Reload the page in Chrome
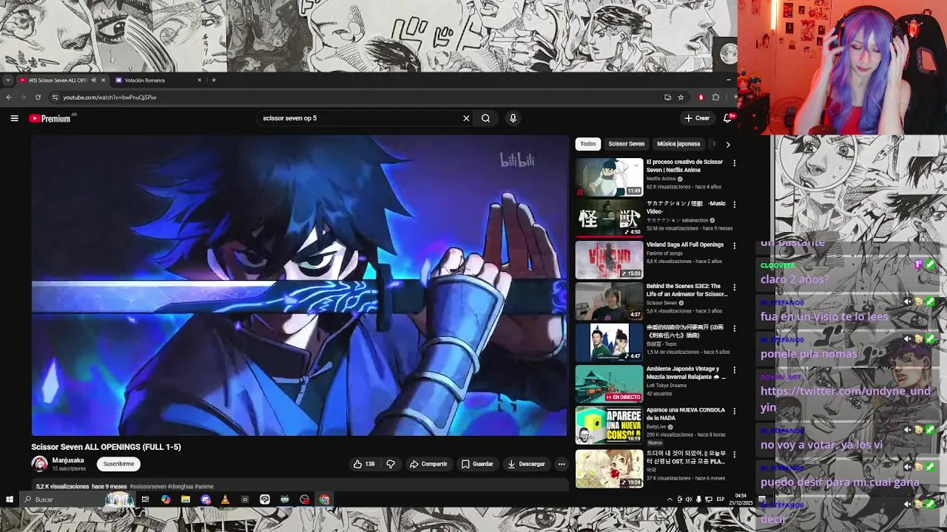The width and height of the screenshot is (947, 532). [38, 98]
